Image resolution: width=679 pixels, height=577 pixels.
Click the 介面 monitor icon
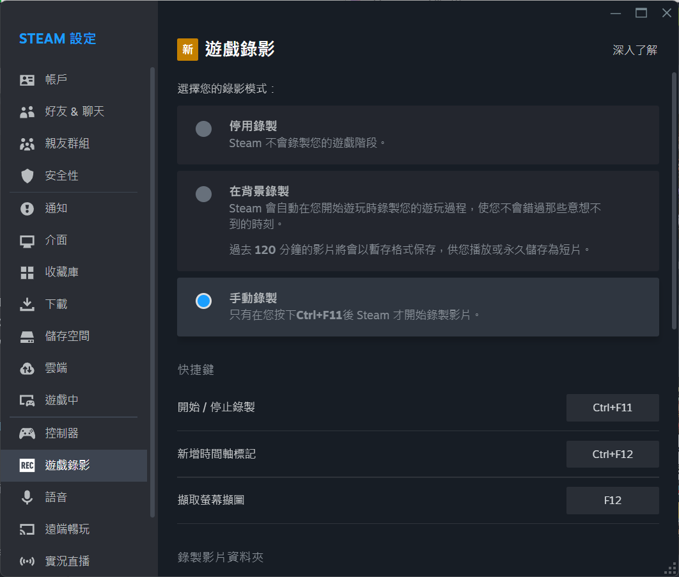click(27, 241)
